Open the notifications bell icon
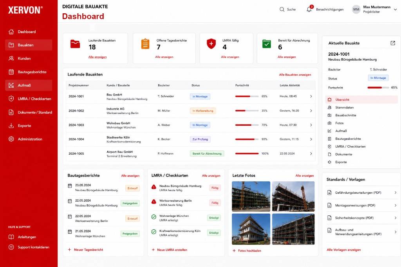 [x=309, y=9]
